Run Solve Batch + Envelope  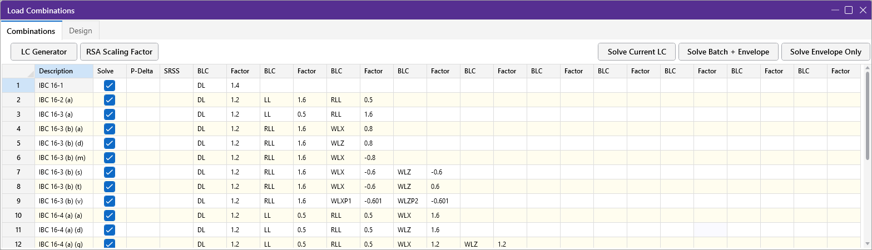(728, 52)
